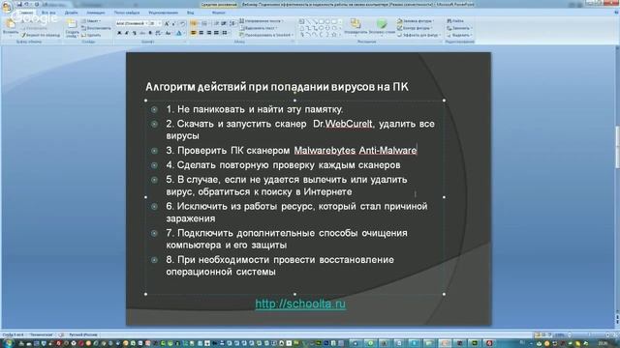Viewport: 620px width, 348px height.
Task: Click the Windows Start button on taskbar
Action: [x=8, y=343]
